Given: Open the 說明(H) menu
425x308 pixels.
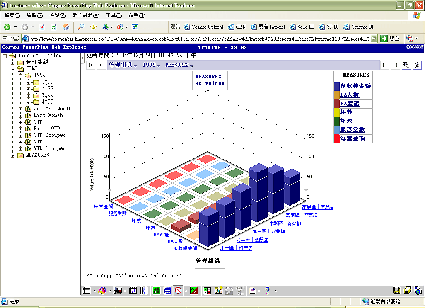Looking at the screenshot, I should point(137,15).
